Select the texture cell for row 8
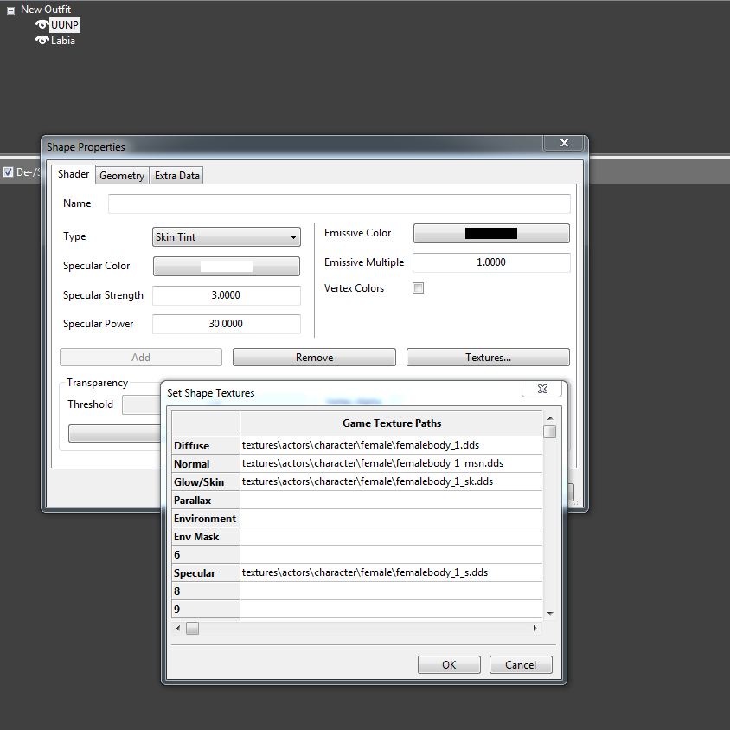This screenshot has height=730, width=730. (x=392, y=591)
